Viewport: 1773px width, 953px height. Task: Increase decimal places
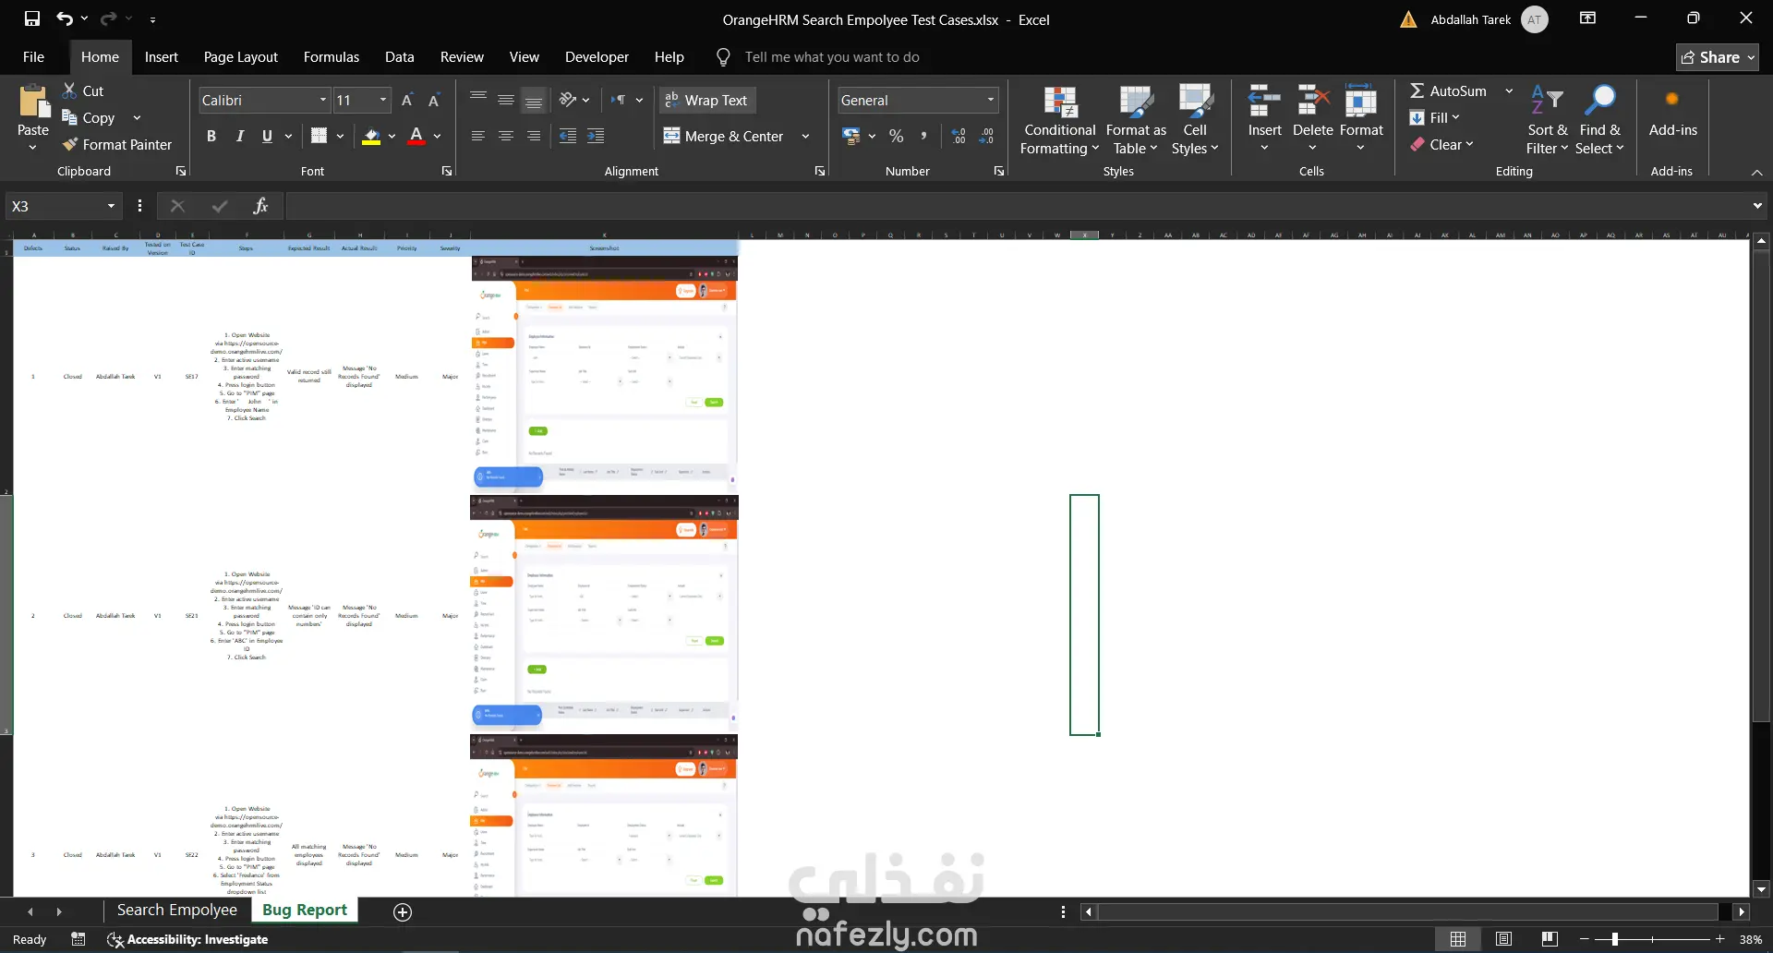click(x=959, y=136)
